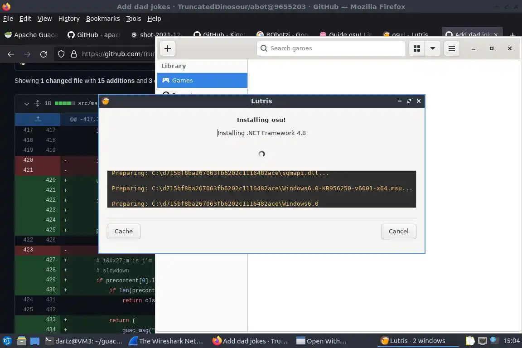This screenshot has width=522, height=348.
Task: Open the view options dropdown arrow
Action: pyautogui.click(x=433, y=48)
